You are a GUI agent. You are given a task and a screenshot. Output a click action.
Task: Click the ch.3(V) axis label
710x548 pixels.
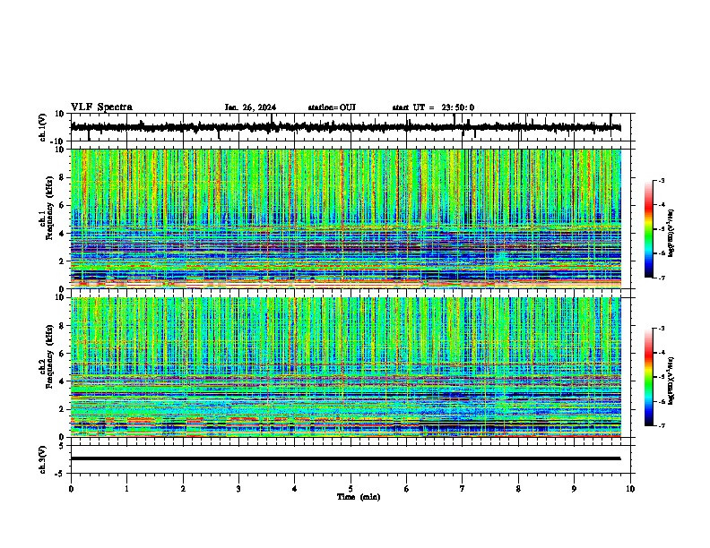[x=43, y=459]
